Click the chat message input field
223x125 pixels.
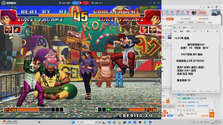coord(196,114)
